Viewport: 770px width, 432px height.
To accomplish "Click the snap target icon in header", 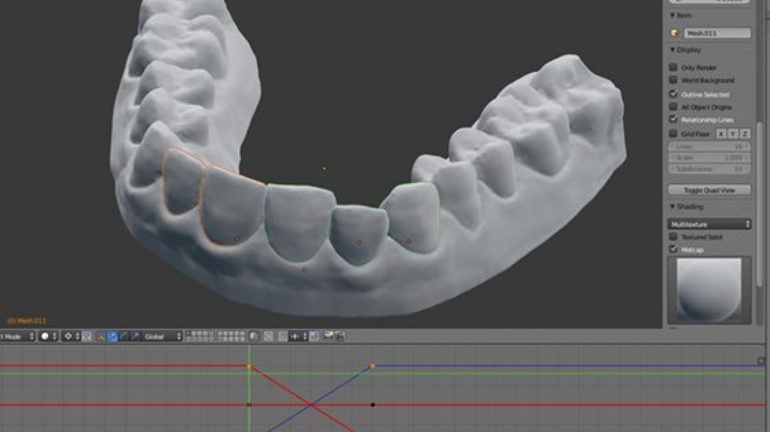I will point(314,336).
